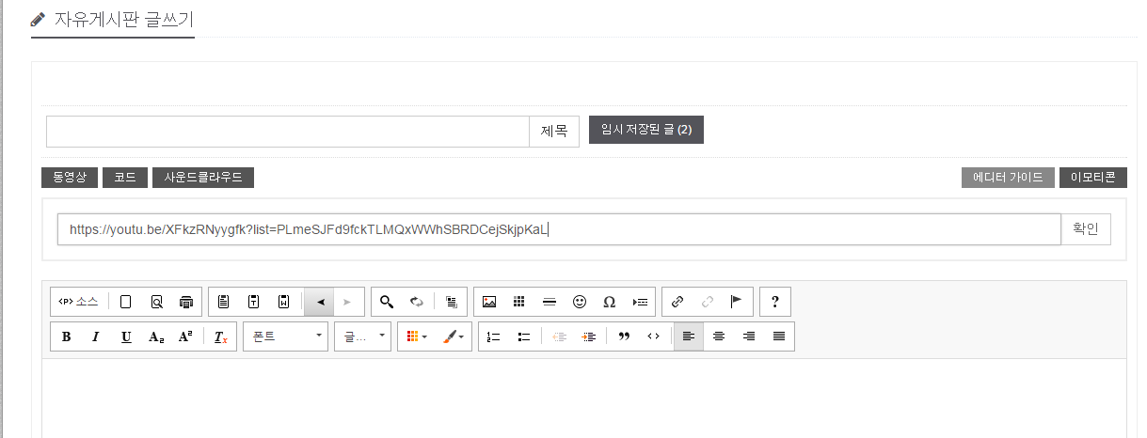Open the source view (소스) button
Screen dimensions: 1147x438
78,302
